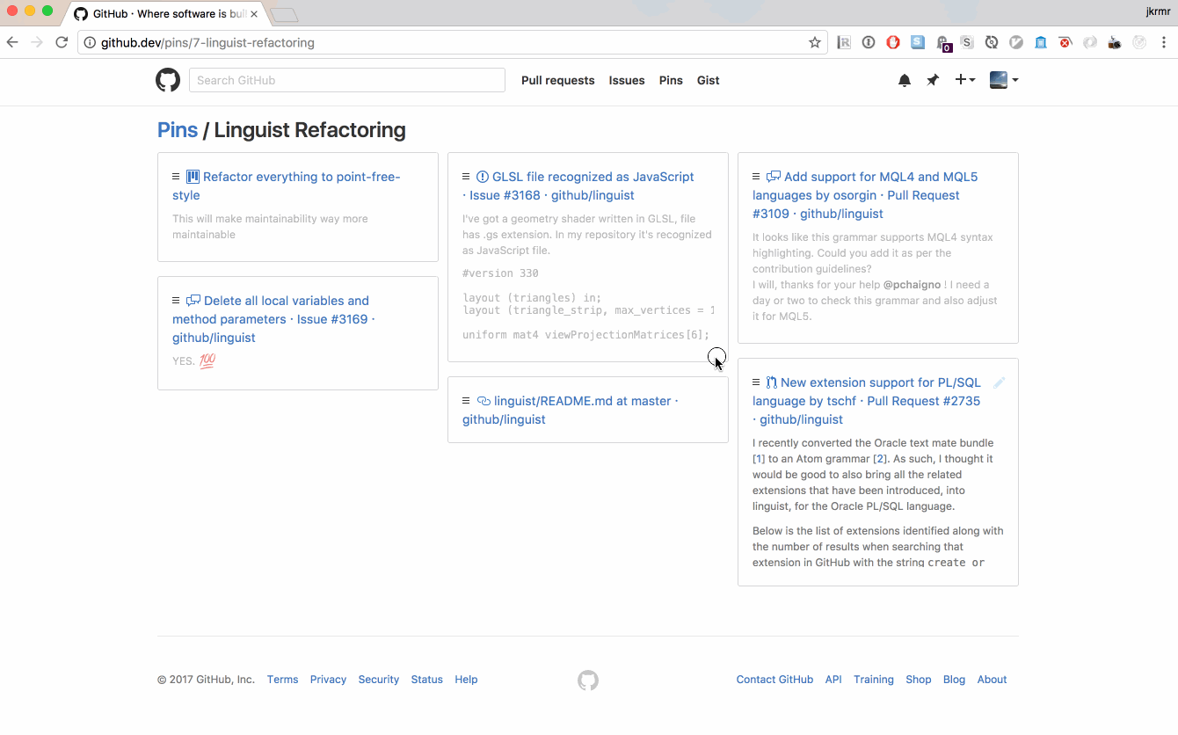Image resolution: width=1178 pixels, height=735 pixels.
Task: View site information for github.dev
Action: coord(90,42)
